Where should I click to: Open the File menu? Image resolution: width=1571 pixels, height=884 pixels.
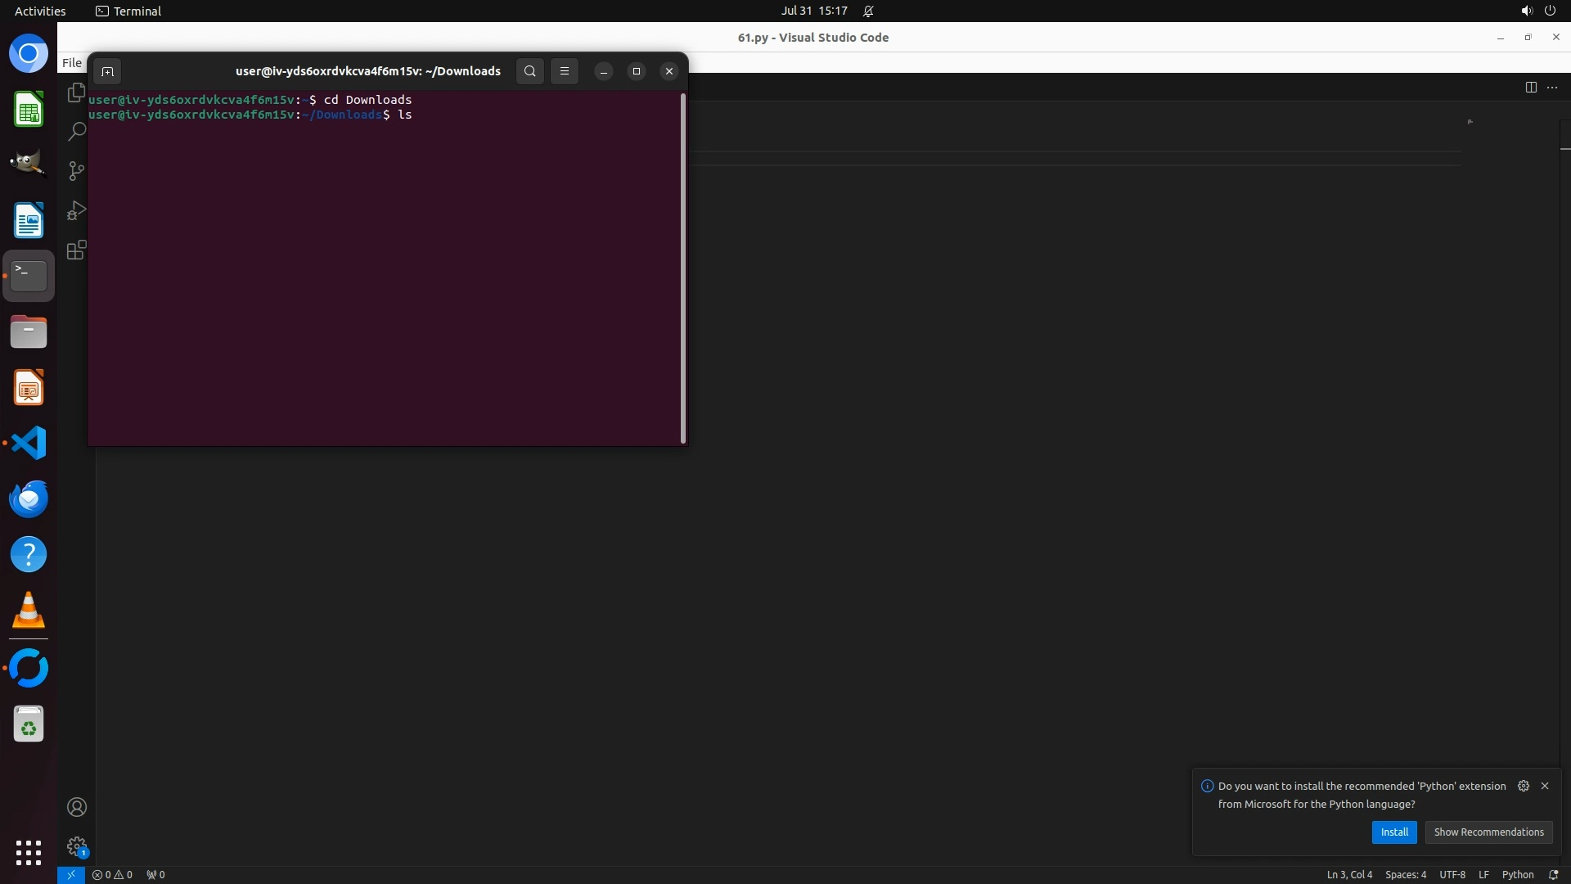tap(72, 63)
